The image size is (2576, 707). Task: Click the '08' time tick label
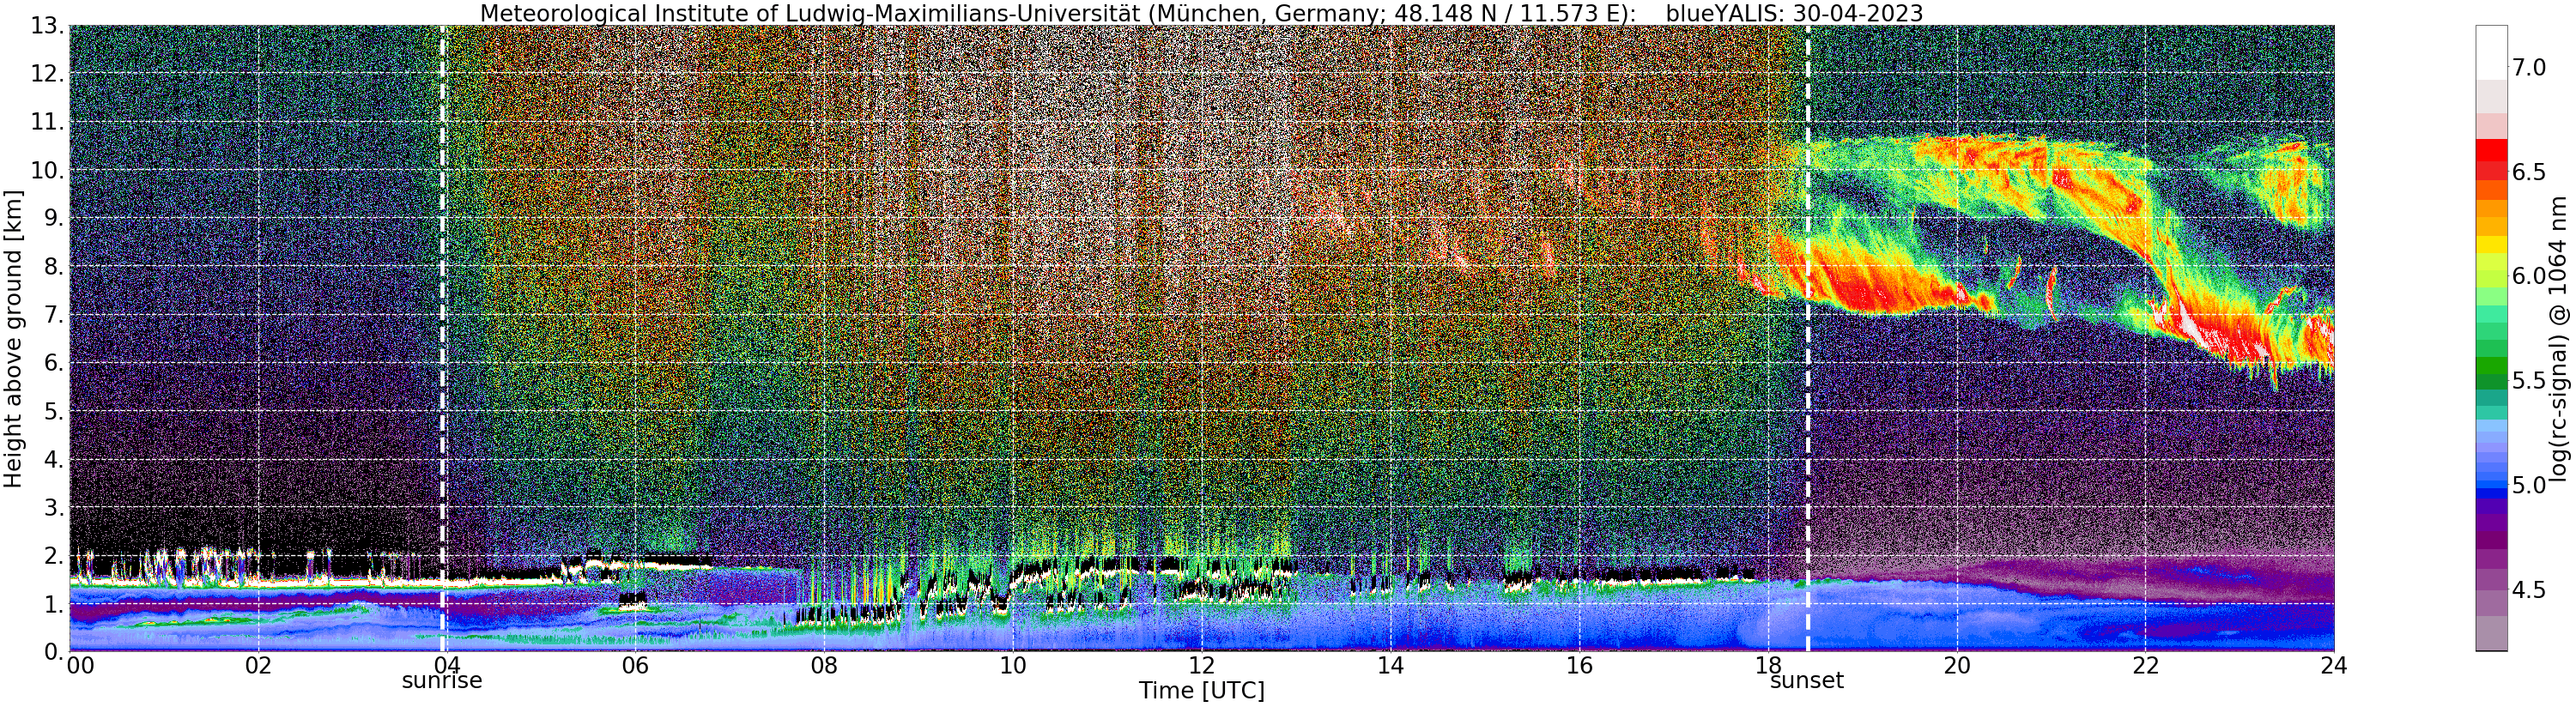(824, 665)
